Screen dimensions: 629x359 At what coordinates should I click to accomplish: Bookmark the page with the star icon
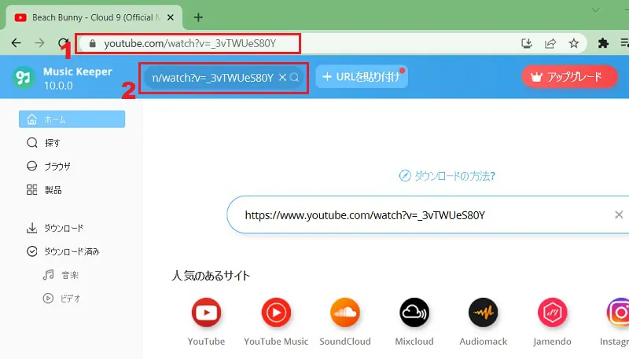[574, 43]
